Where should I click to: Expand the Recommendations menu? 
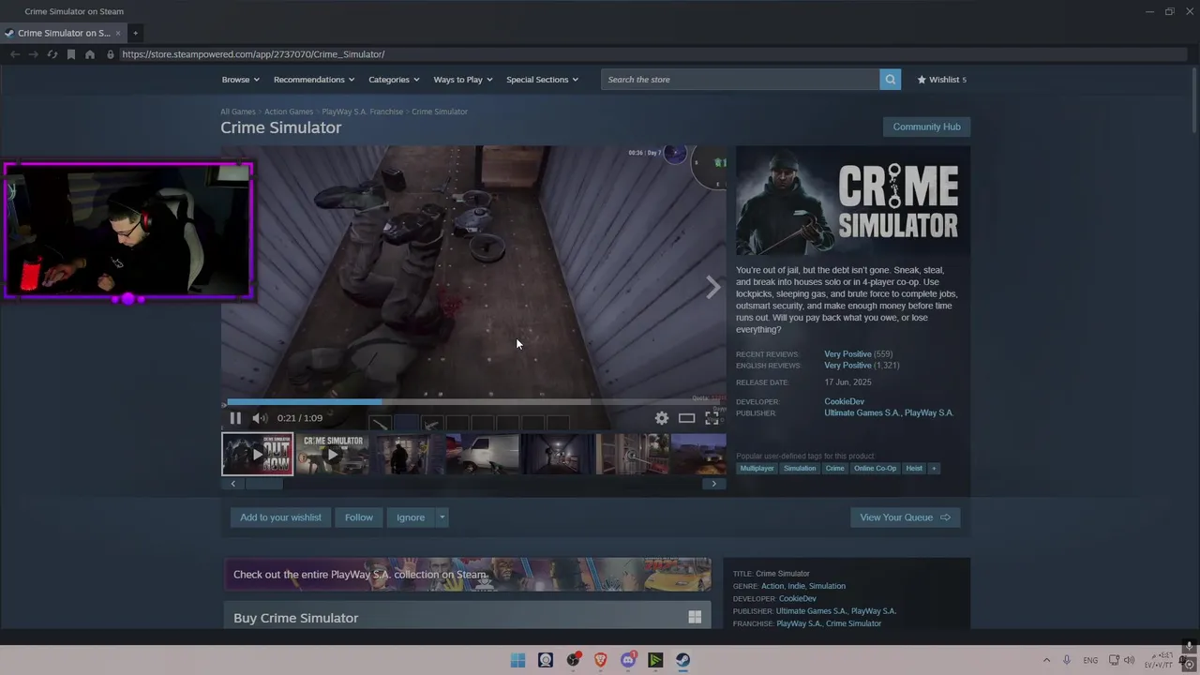click(x=314, y=80)
